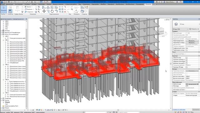Select sheet 11 - Арматурный каркас in tree
The width and height of the screenshot is (200, 113).
(16, 59)
